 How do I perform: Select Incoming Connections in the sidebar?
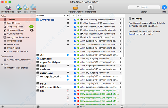click(18, 52)
